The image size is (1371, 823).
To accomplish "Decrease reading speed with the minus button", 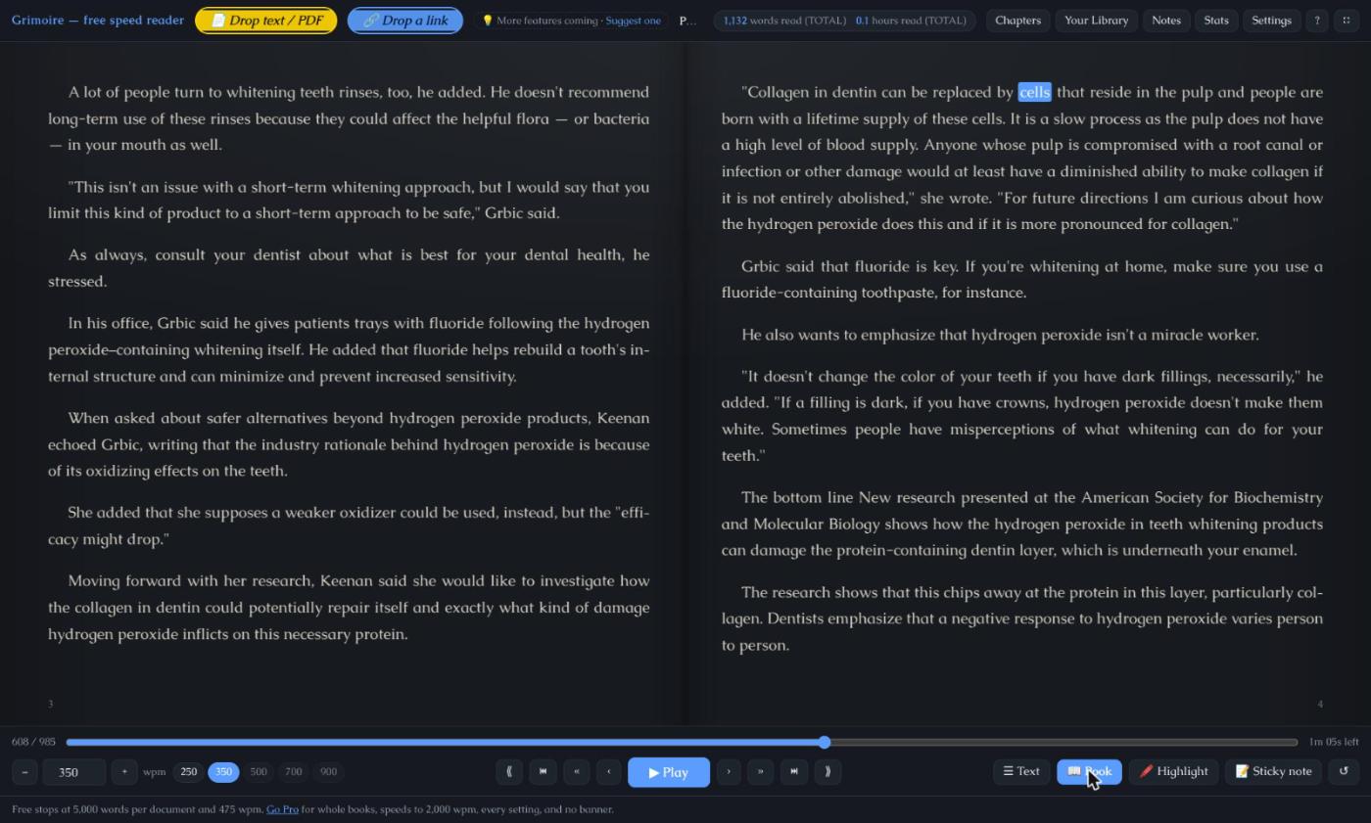I will (x=24, y=772).
